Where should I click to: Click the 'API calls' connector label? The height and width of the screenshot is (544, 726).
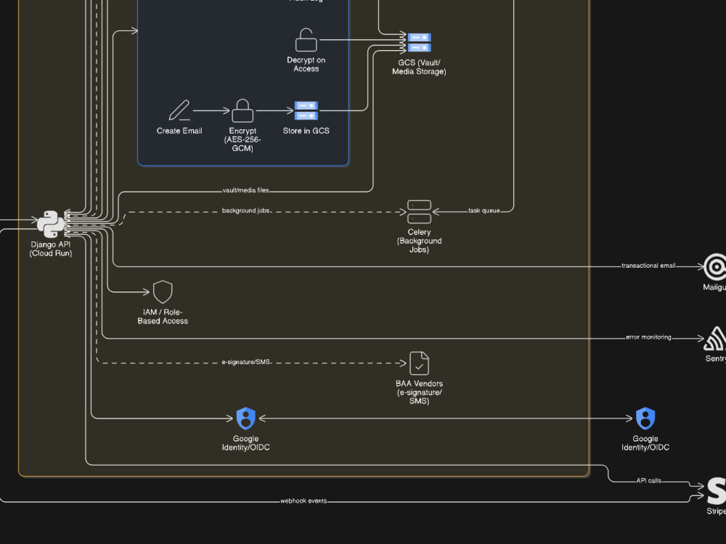coord(648,481)
